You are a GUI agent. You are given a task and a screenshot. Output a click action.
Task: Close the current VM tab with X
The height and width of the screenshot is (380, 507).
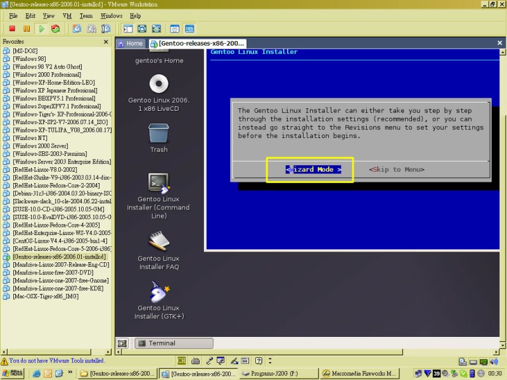(x=499, y=43)
